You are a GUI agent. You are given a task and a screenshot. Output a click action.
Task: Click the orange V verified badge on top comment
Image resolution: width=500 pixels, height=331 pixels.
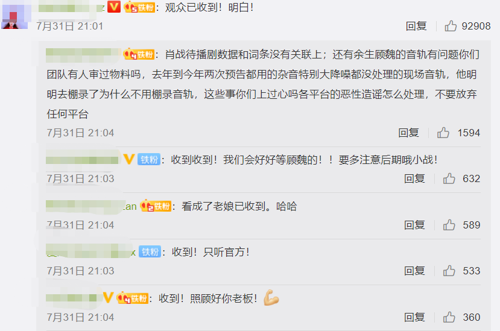click(114, 7)
